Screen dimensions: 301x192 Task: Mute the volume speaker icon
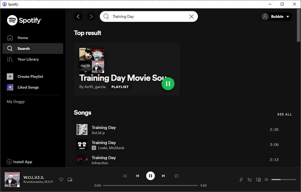266,180
